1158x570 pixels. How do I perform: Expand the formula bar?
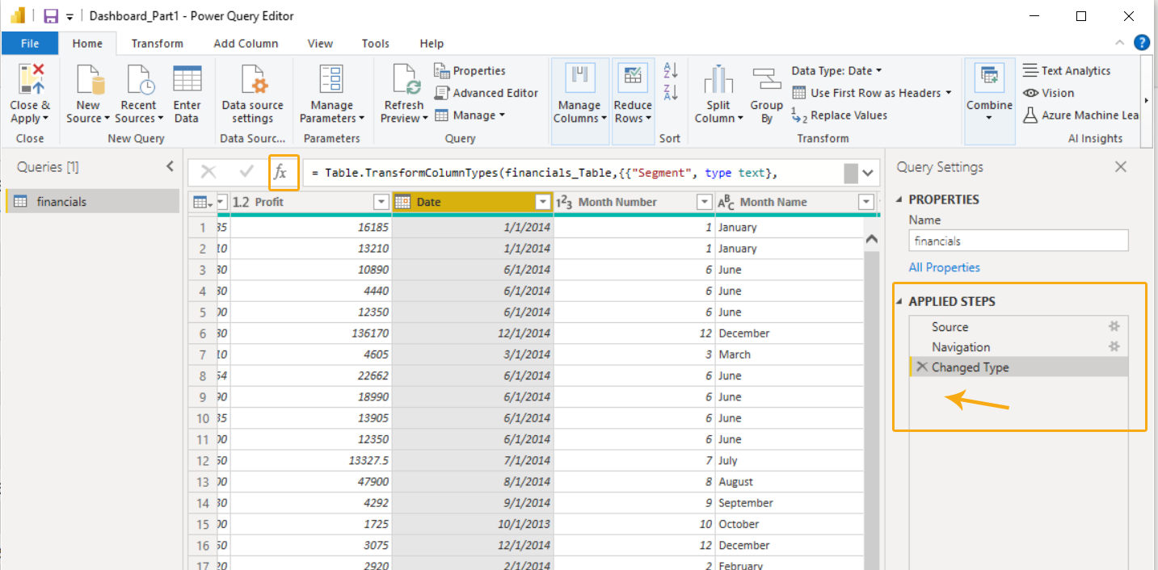[869, 173]
